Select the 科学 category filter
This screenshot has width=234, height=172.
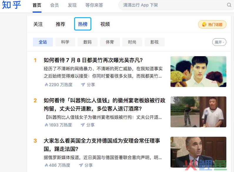coord(65,42)
